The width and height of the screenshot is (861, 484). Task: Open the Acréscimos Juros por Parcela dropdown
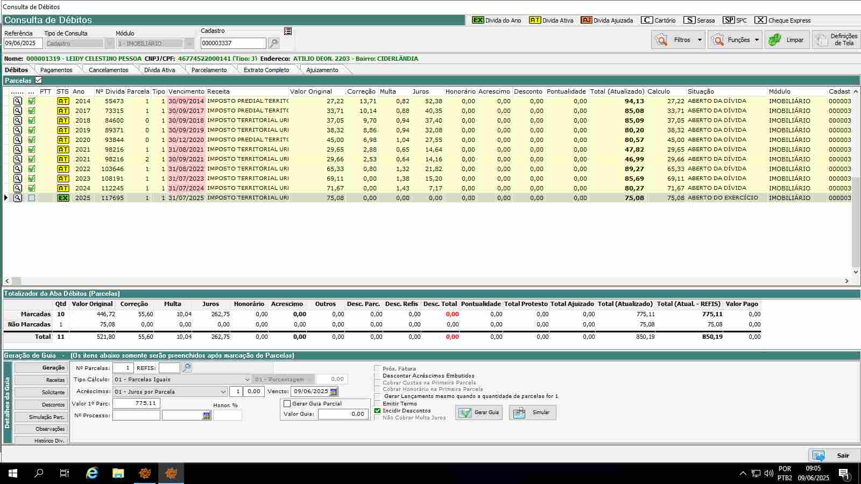(x=223, y=392)
